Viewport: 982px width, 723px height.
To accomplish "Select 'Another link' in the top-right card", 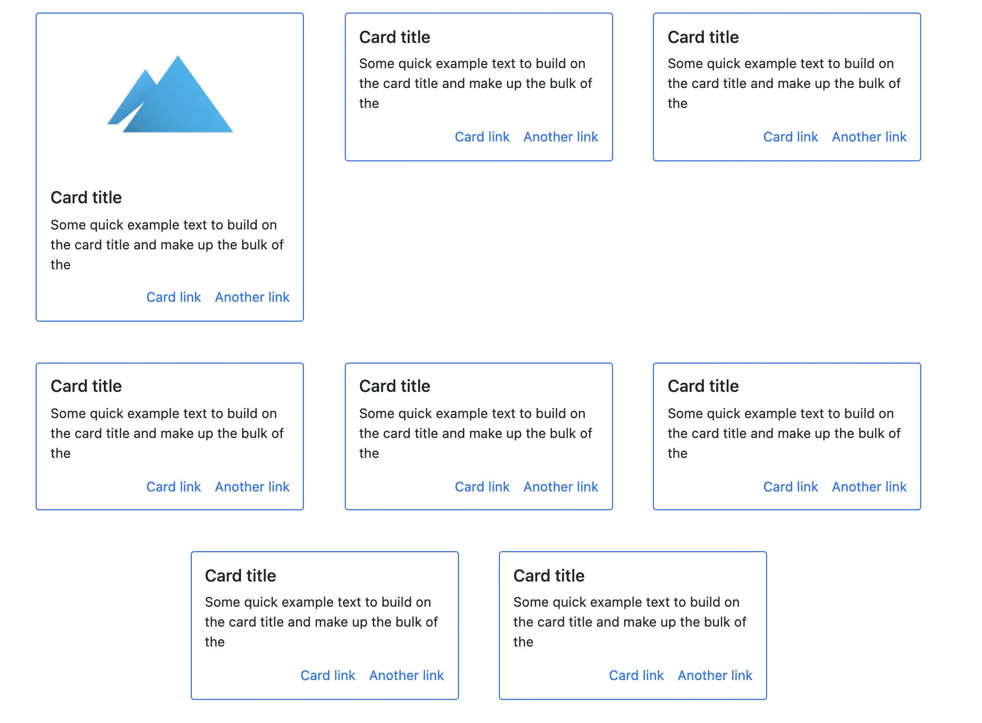I will click(x=869, y=137).
